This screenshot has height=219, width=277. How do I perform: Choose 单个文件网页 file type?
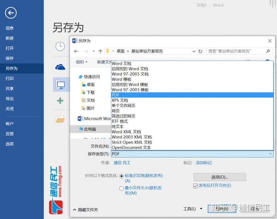(x=192, y=106)
